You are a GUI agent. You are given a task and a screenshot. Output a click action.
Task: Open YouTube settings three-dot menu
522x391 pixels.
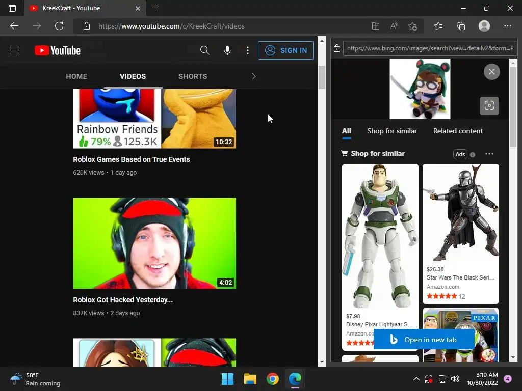point(247,50)
